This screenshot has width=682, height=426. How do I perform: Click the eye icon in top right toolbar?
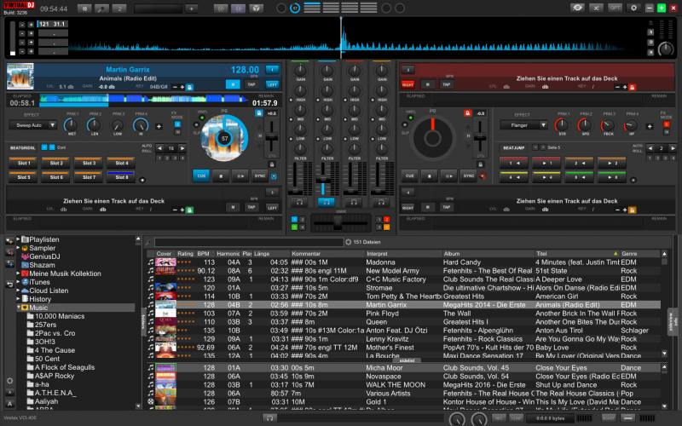pos(578,8)
